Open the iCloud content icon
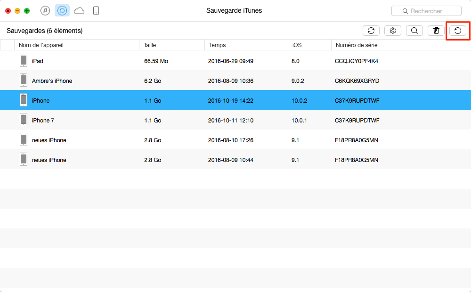This screenshot has width=471, height=292. click(79, 11)
